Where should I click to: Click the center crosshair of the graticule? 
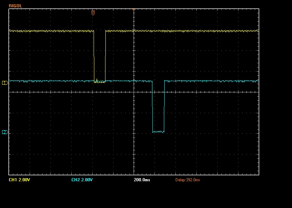(x=134, y=92)
